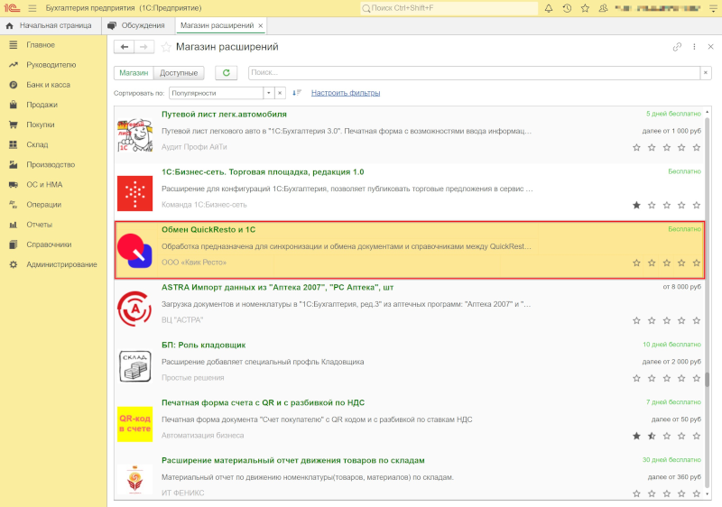Click the extensions Поиск input field
This screenshot has width=722, height=507.
click(475, 73)
